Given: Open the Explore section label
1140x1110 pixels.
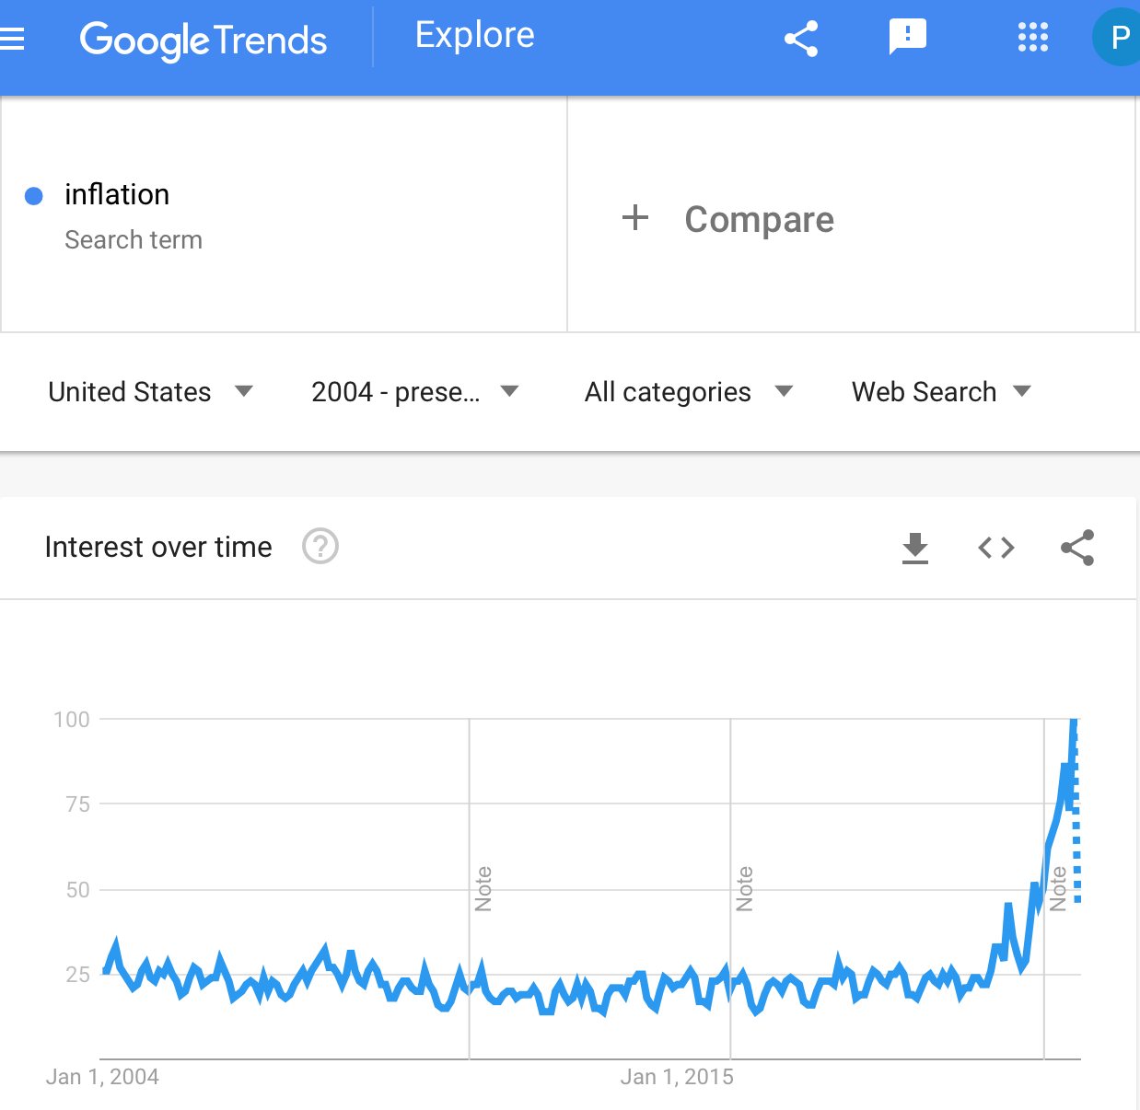Looking at the screenshot, I should (x=475, y=35).
